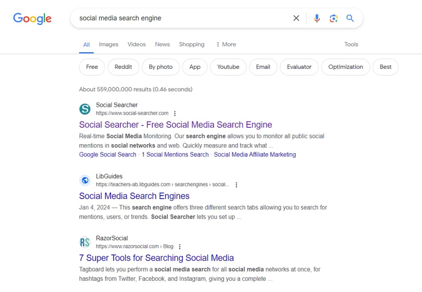Click the RazorSocial site name
The image size is (422, 292).
tap(112, 238)
